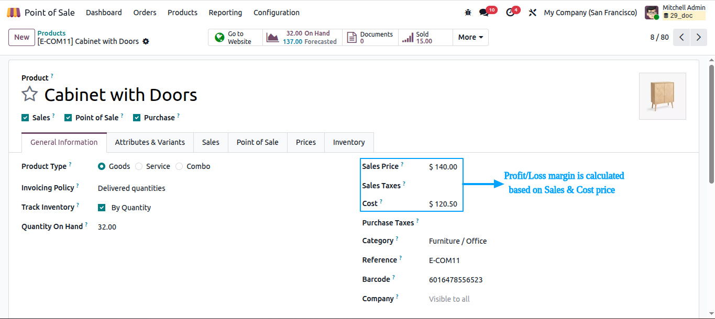The image size is (715, 319).
Task: Click the help mark next to Product label
Action: 52,76
